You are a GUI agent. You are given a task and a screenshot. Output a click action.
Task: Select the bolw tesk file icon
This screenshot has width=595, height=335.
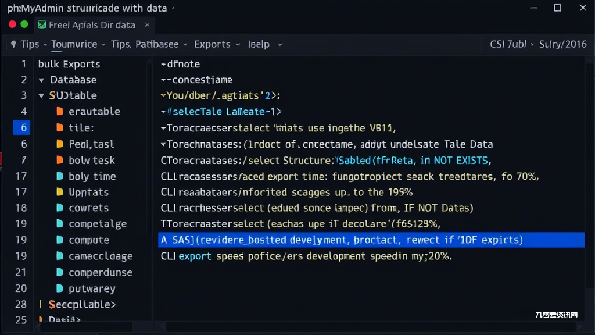click(60, 160)
